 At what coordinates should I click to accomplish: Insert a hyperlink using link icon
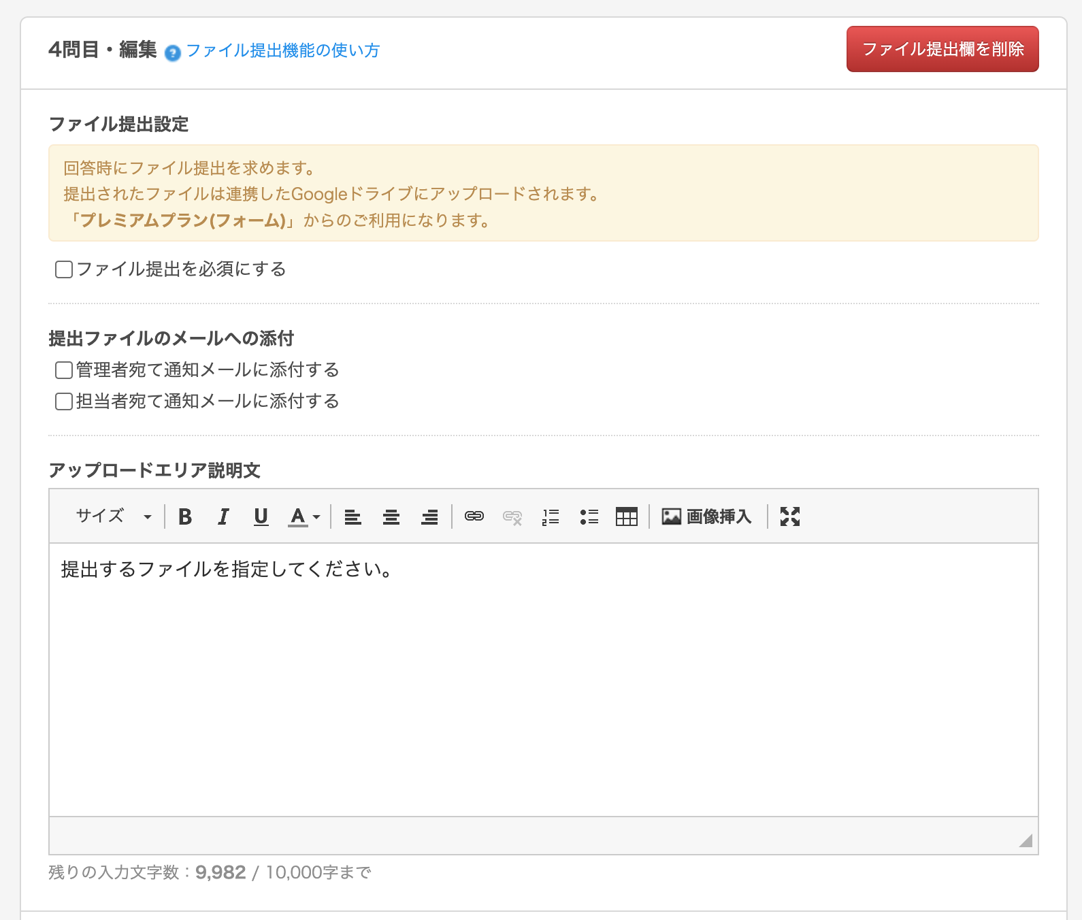[x=474, y=517]
